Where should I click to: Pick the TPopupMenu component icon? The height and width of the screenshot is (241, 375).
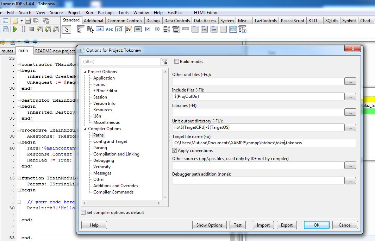tap(90, 29)
